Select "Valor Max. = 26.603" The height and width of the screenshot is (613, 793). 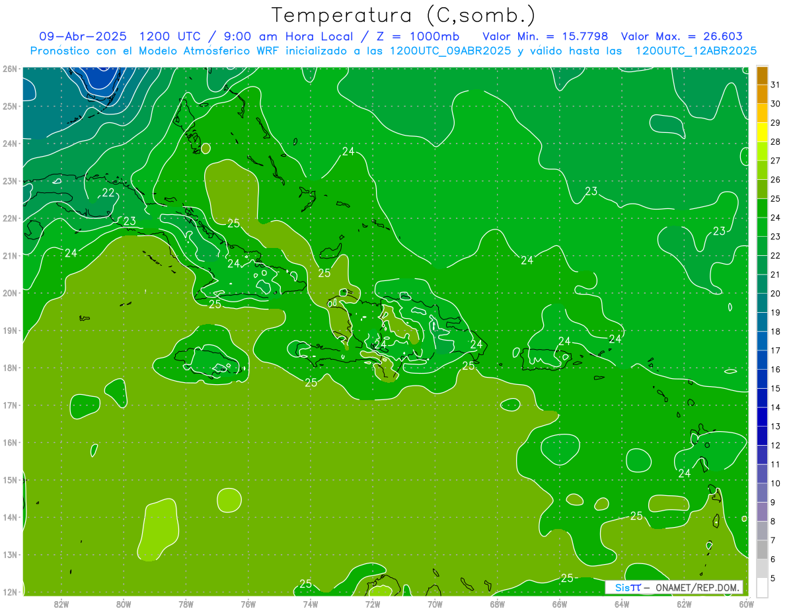681,36
